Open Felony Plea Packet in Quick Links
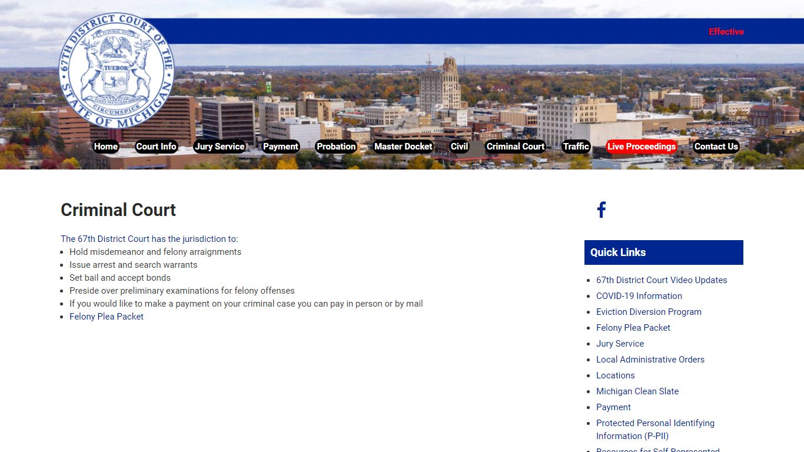Image resolution: width=804 pixels, height=452 pixels. click(633, 328)
